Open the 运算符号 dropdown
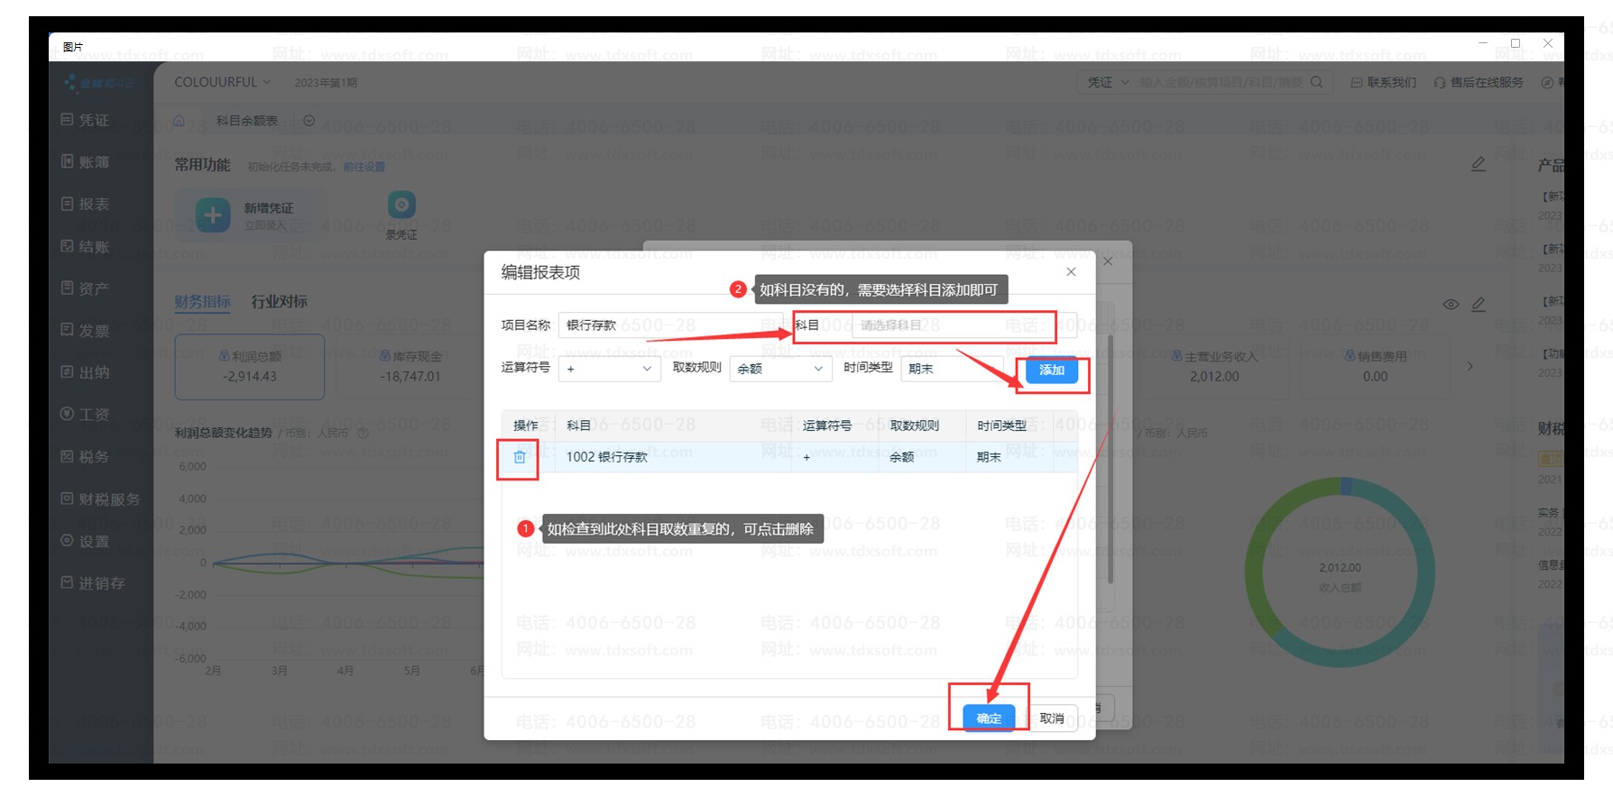Image resolution: width=1613 pixels, height=796 pixels. tap(609, 369)
